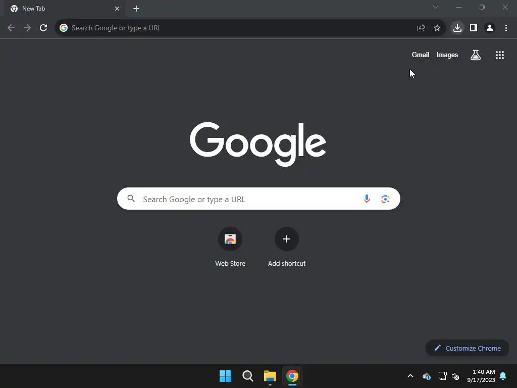The image size is (517, 388).
Task: Minimize the Chrome window
Action: (x=459, y=7)
